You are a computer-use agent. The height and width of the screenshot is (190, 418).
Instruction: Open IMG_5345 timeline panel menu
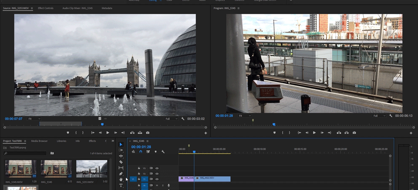[x=148, y=141]
